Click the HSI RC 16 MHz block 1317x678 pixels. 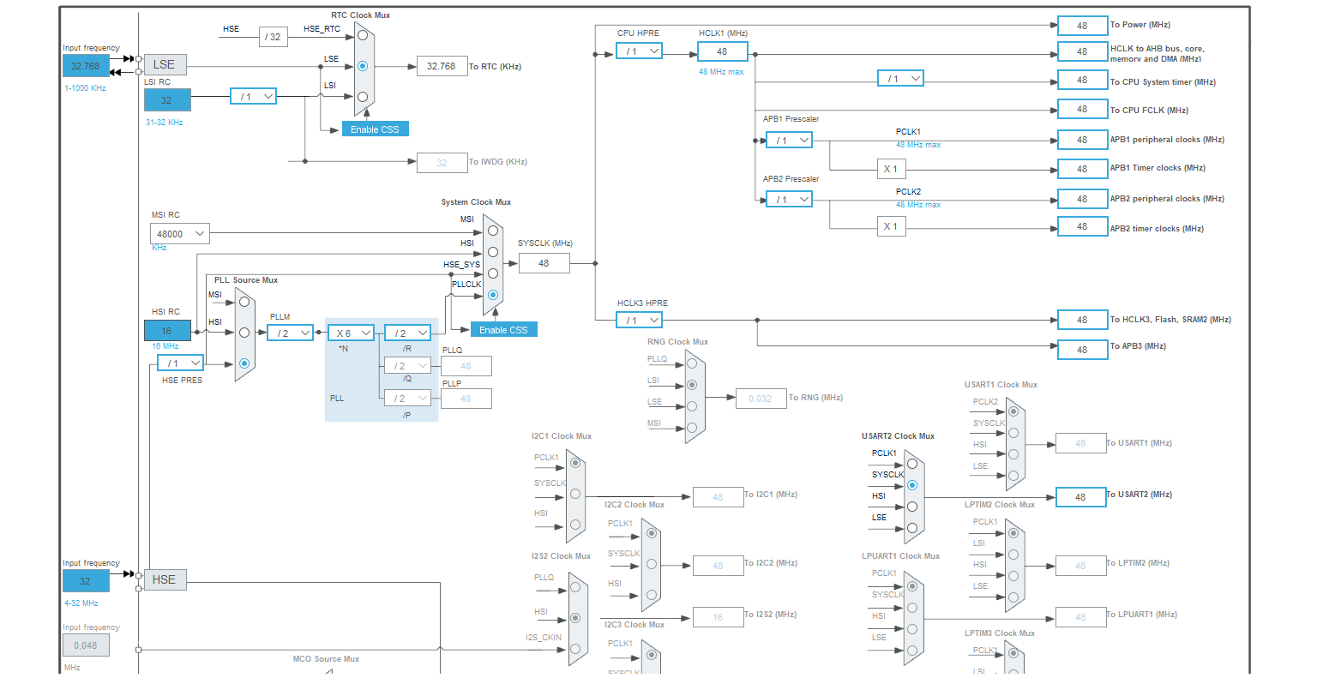[167, 331]
